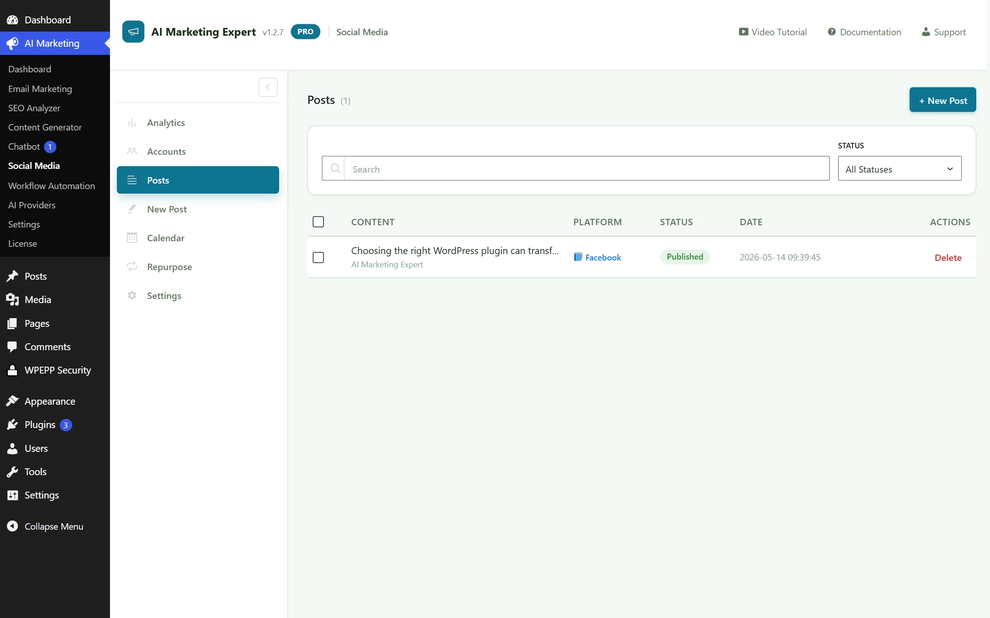990x618 pixels.
Task: Open Content Generator submenu item
Action: 45,127
